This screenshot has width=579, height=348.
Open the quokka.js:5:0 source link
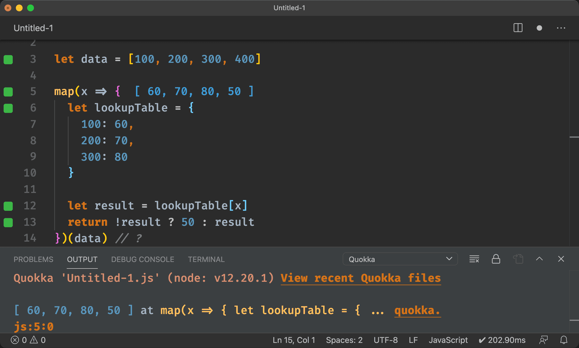[x=417, y=310]
